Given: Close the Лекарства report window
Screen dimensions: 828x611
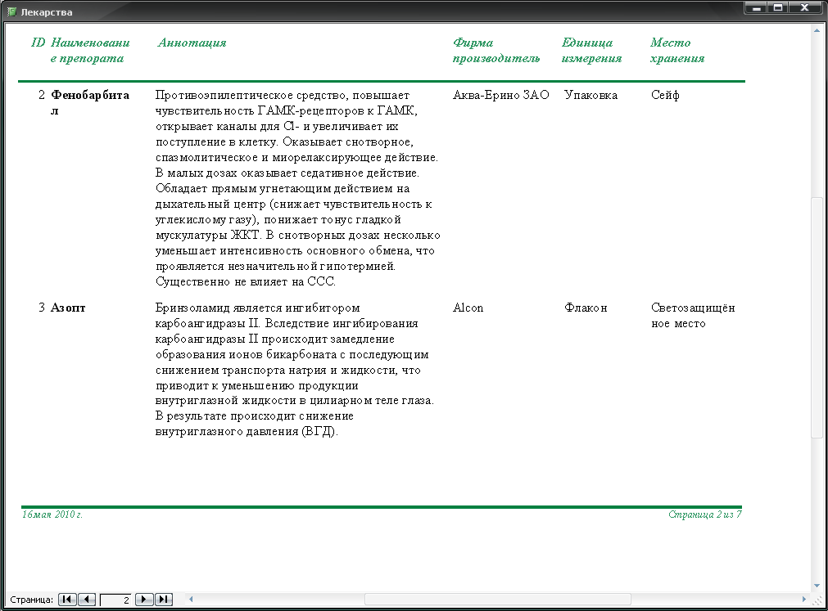Looking at the screenshot, I should [805, 7].
